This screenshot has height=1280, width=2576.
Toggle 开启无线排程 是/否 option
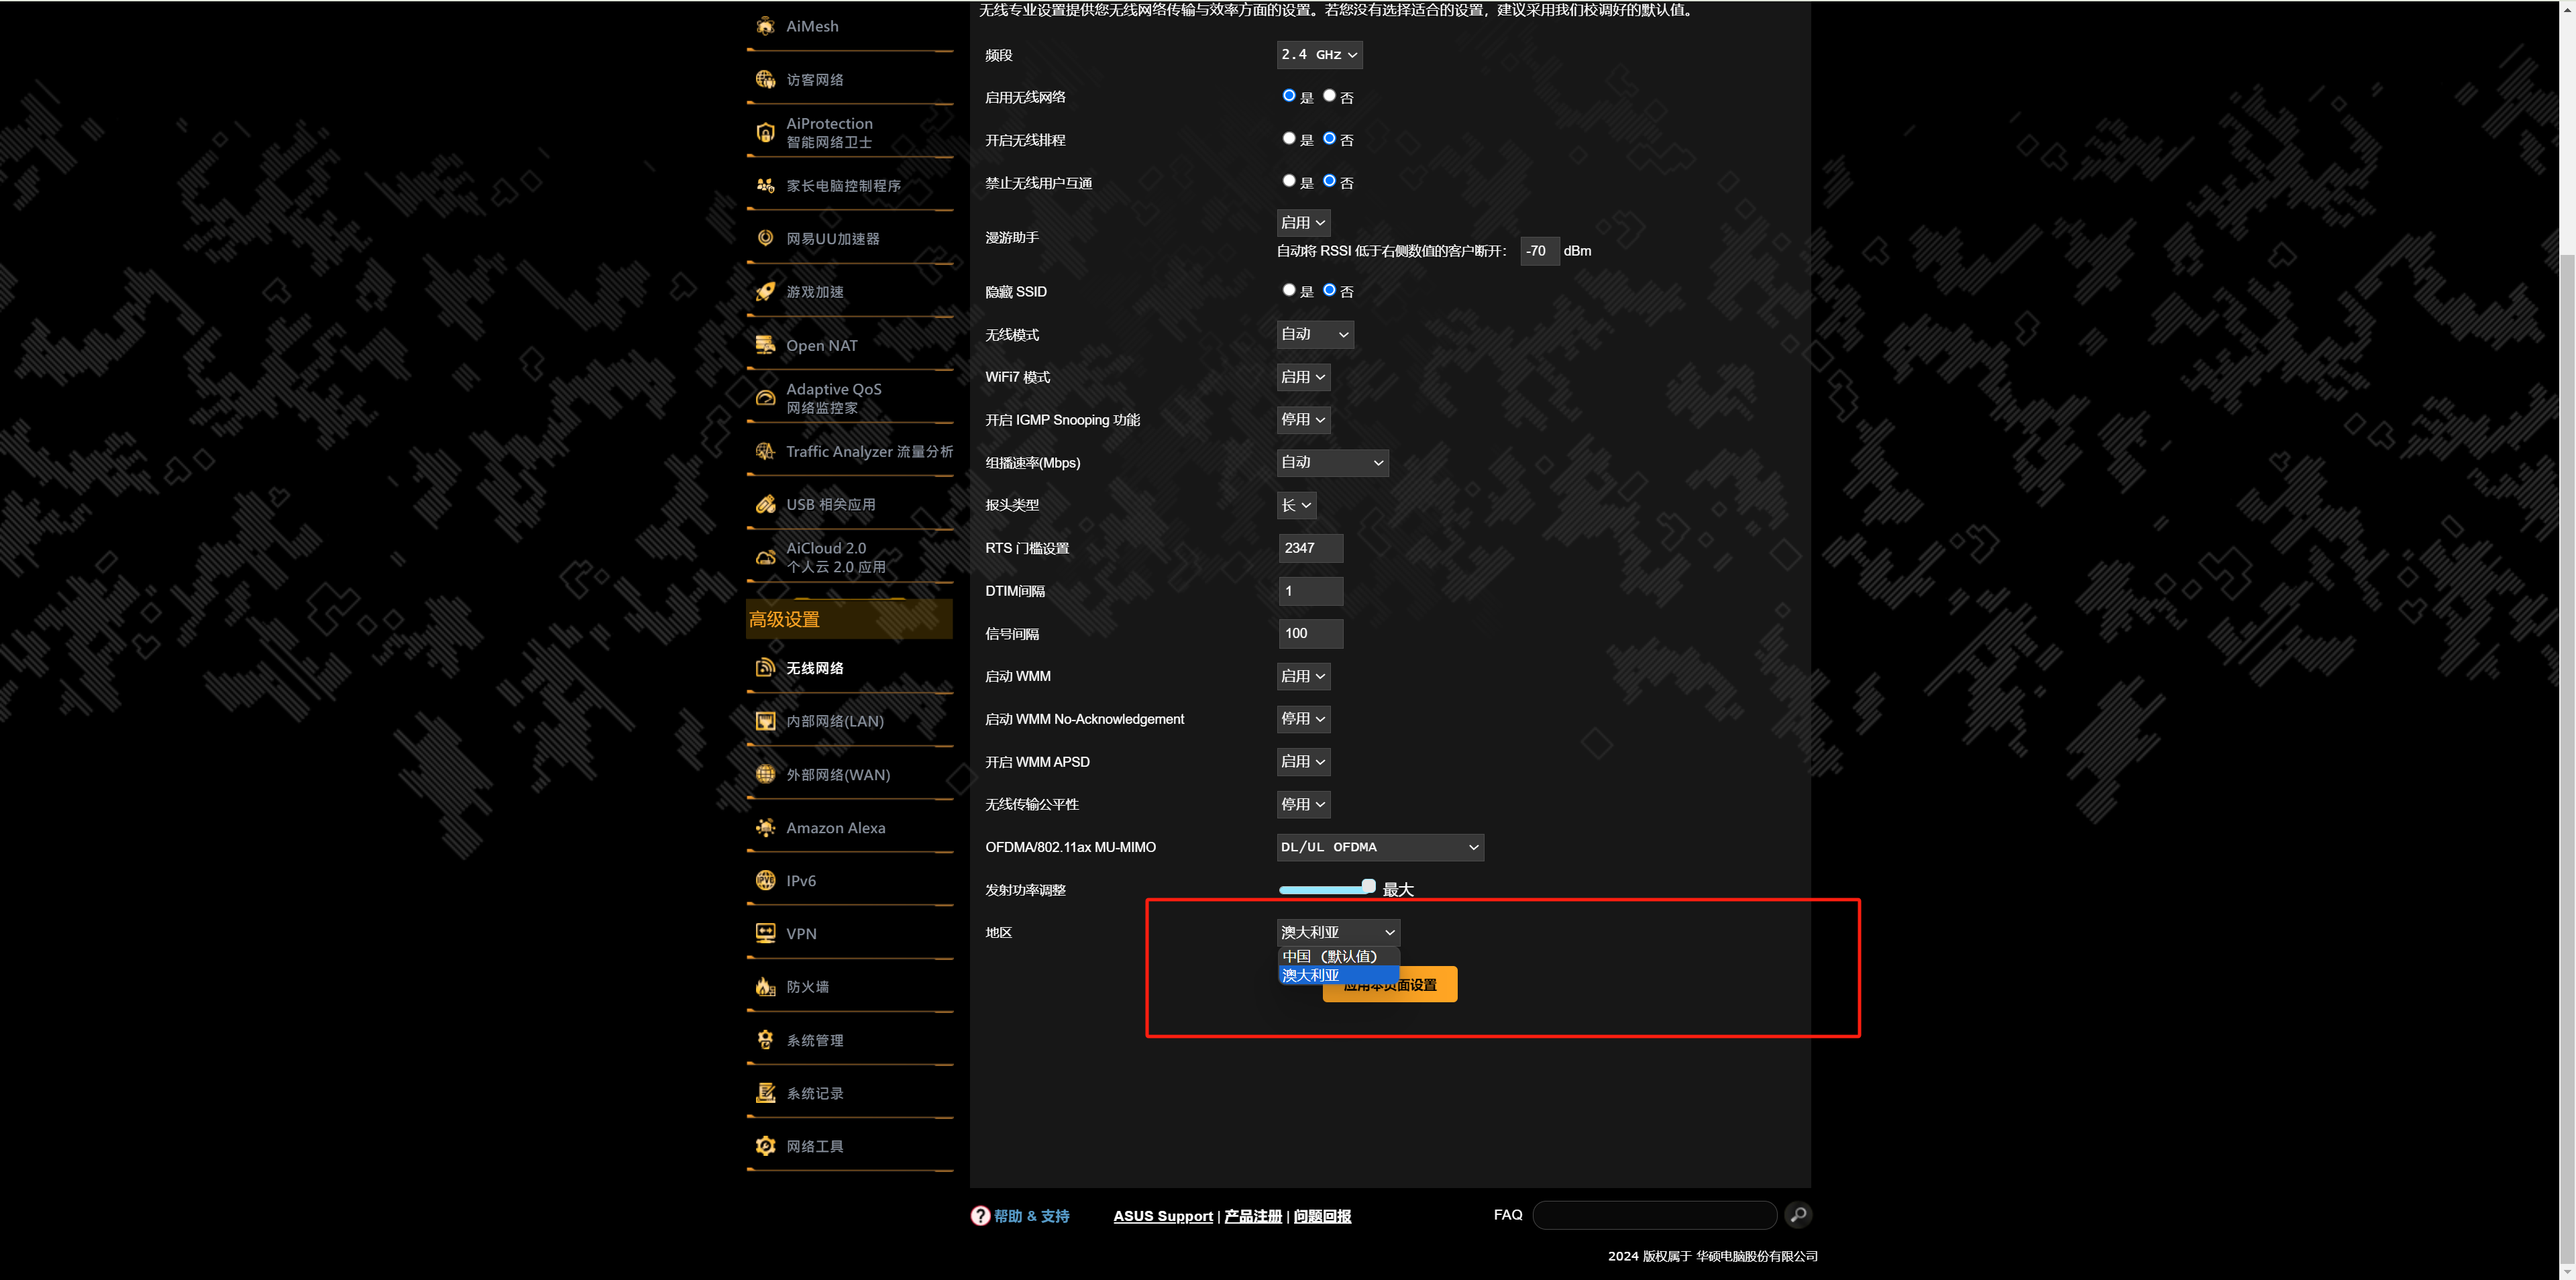click(1287, 138)
